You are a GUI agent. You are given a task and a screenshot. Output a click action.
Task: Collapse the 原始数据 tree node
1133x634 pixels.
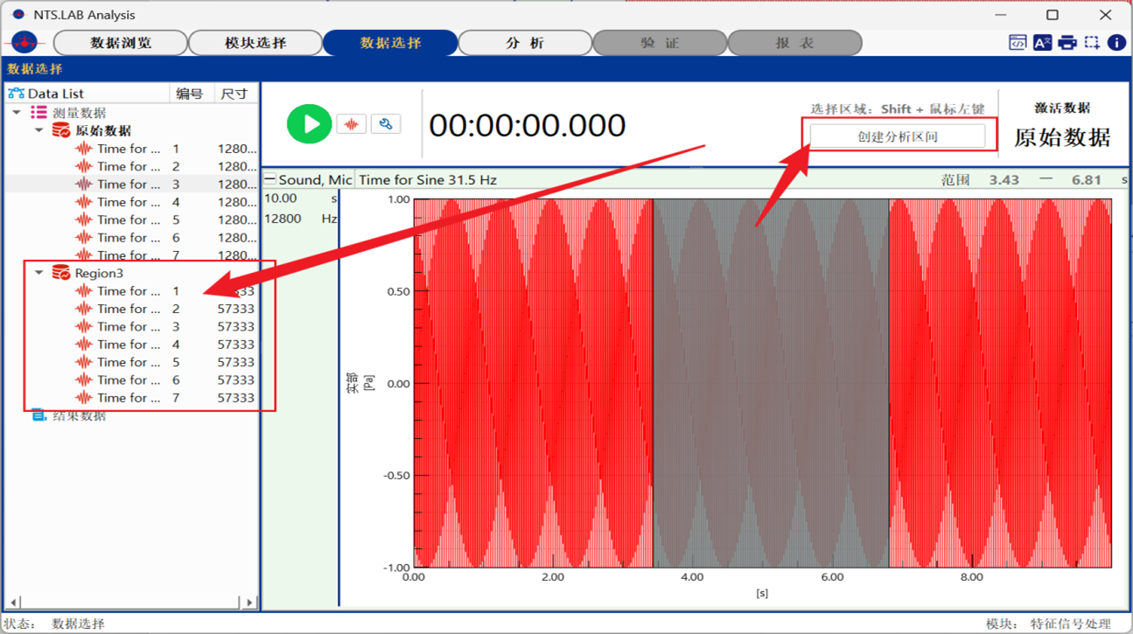pos(39,130)
